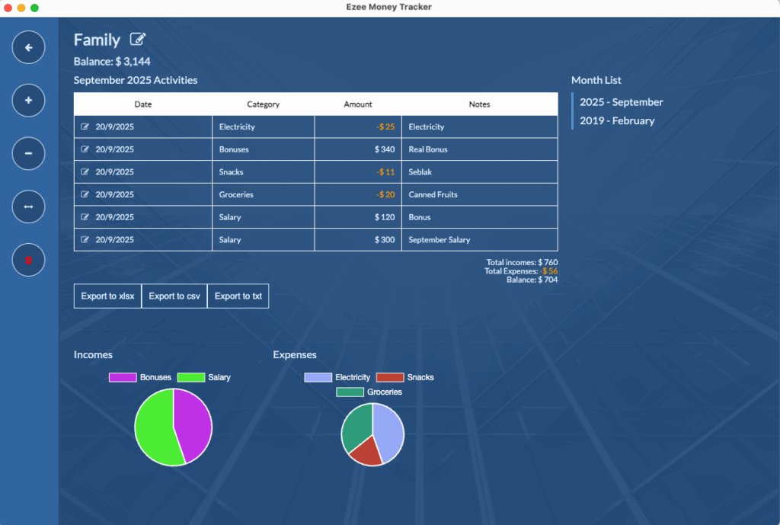Open edit for the Snacks entry
The height and width of the screenshot is (525, 780).
click(85, 172)
